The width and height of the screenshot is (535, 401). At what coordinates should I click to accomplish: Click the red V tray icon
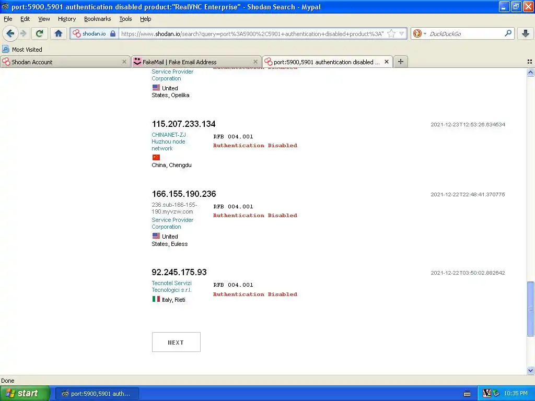point(487,394)
